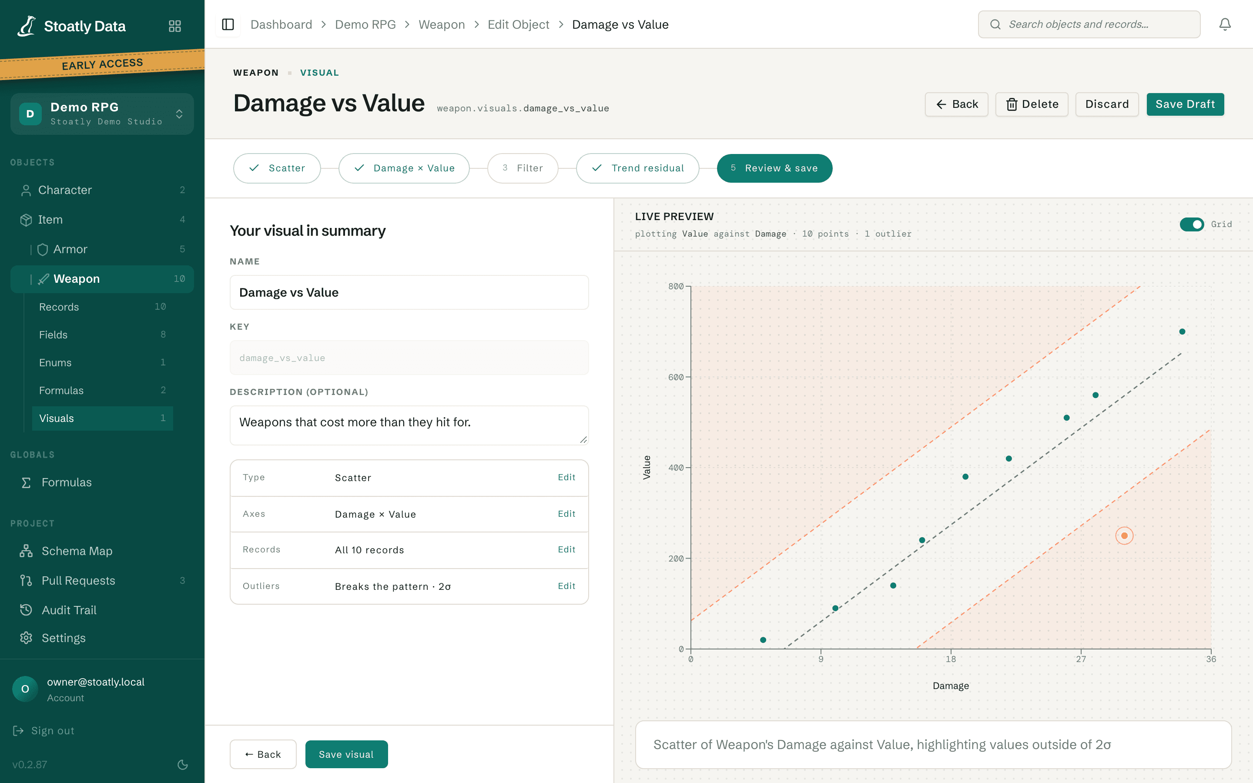1253x783 pixels.
Task: Edit the Records row
Action: [x=566, y=549]
